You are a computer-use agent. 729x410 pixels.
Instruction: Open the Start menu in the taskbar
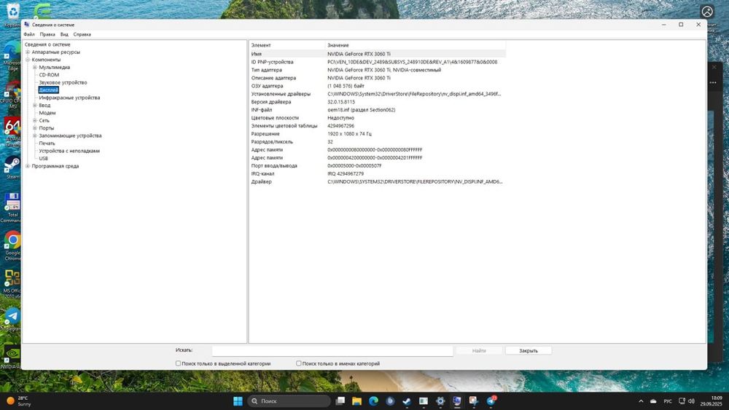pos(238,401)
